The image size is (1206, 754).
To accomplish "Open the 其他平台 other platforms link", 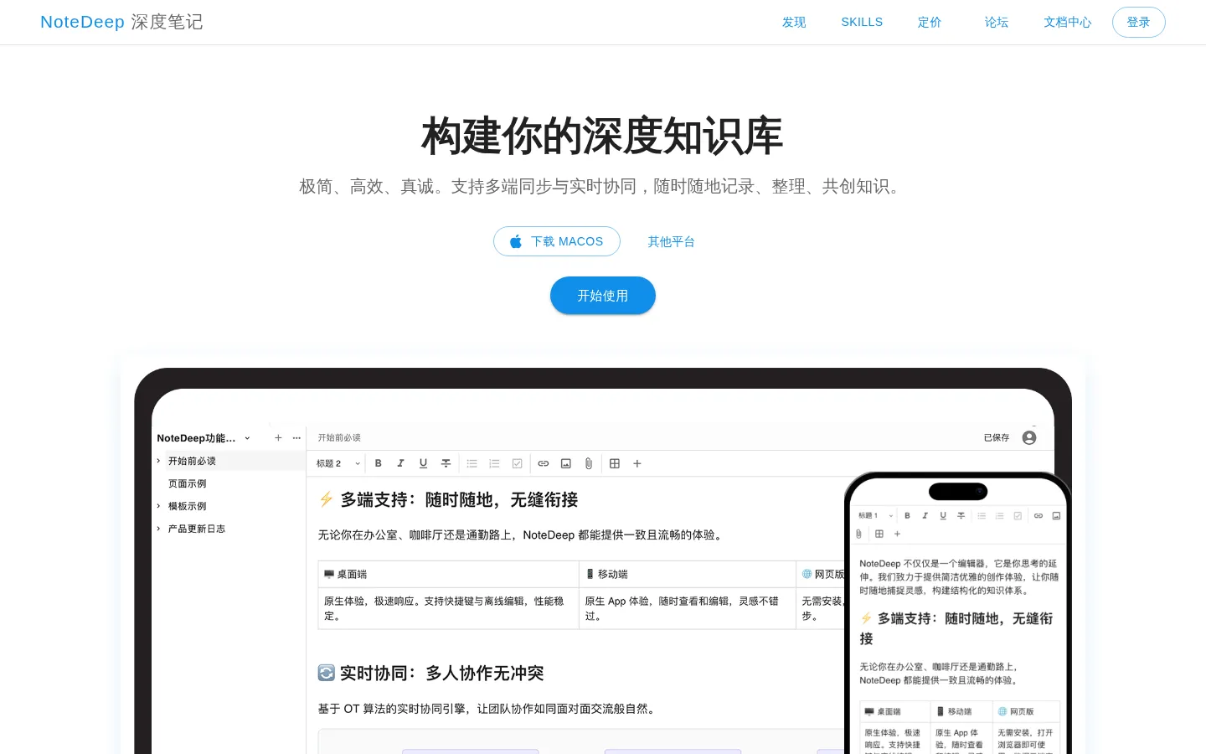I will 672,241.
